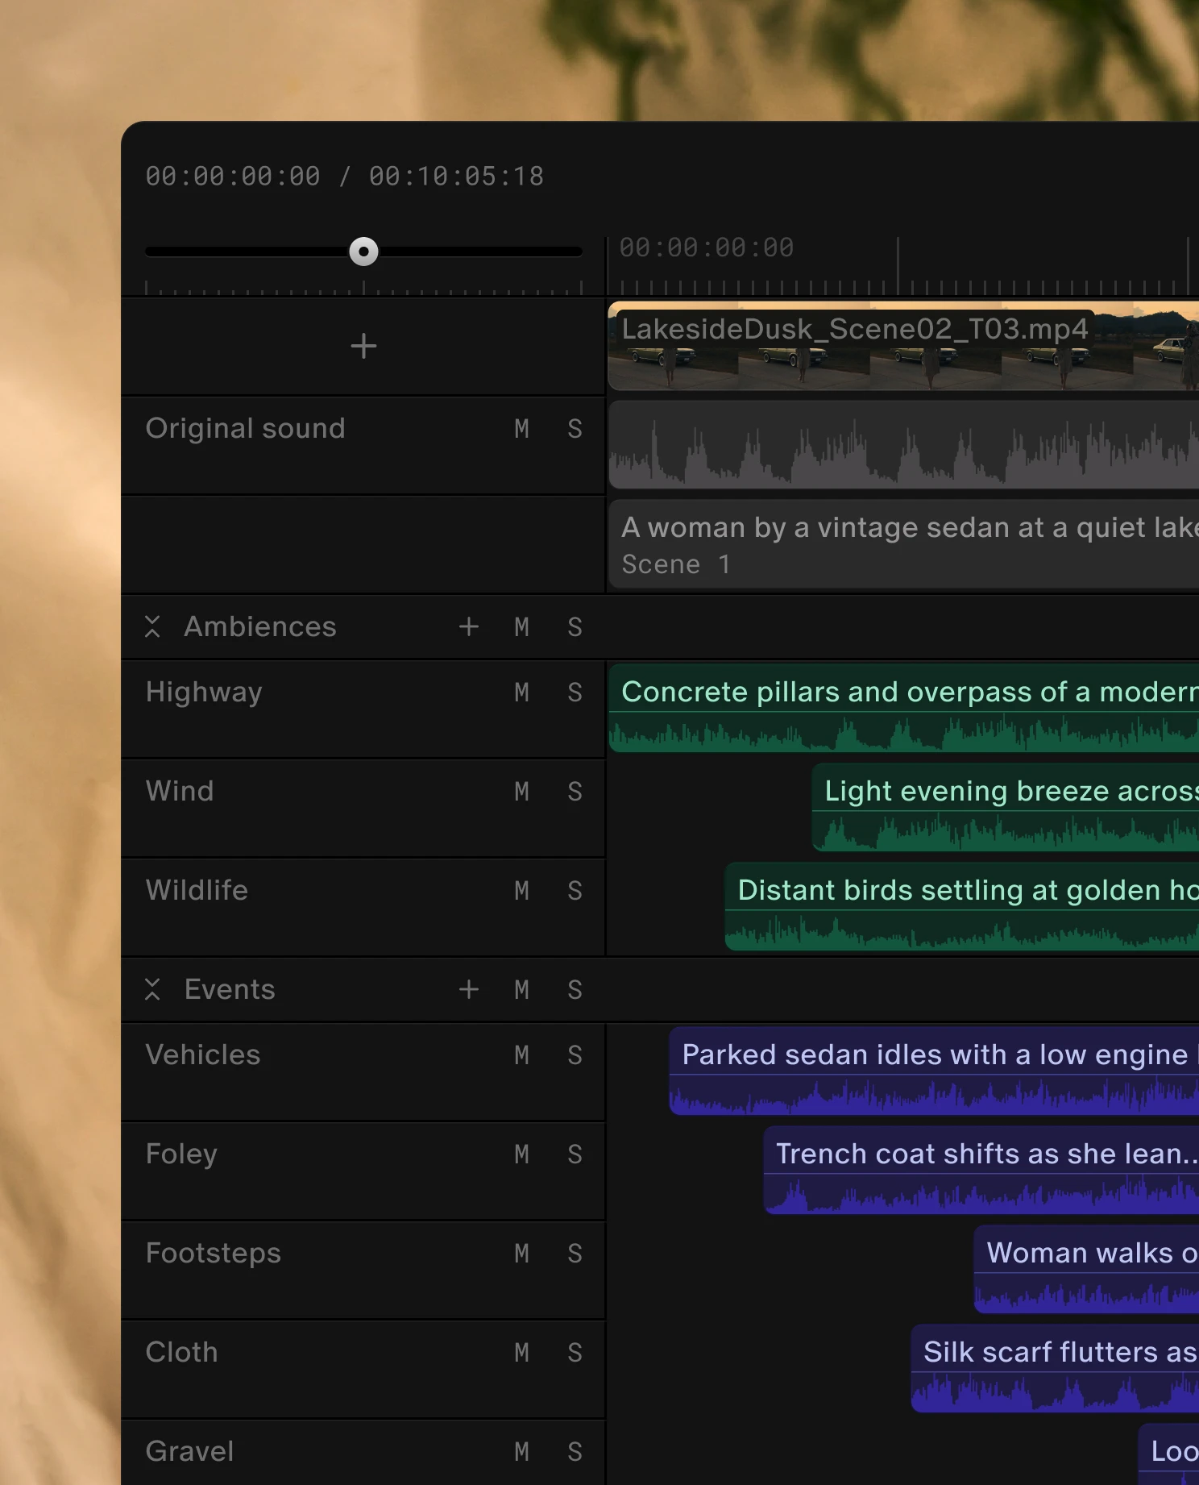Viewport: 1199px width, 1485px height.
Task: Select the Distant birds settling clip
Action: 962,906
